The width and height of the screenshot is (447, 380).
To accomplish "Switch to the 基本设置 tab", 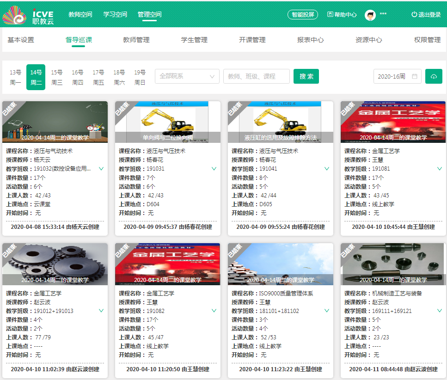I will tap(21, 40).
